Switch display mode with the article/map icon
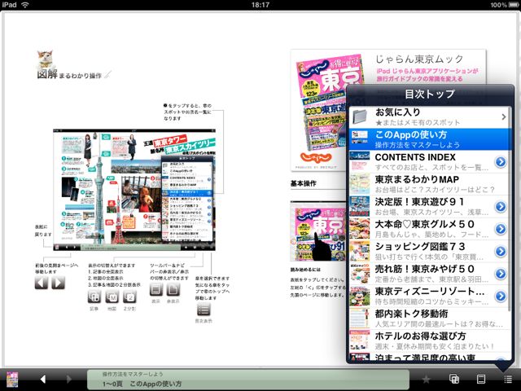The width and height of the screenshot is (521, 391). pos(454,379)
